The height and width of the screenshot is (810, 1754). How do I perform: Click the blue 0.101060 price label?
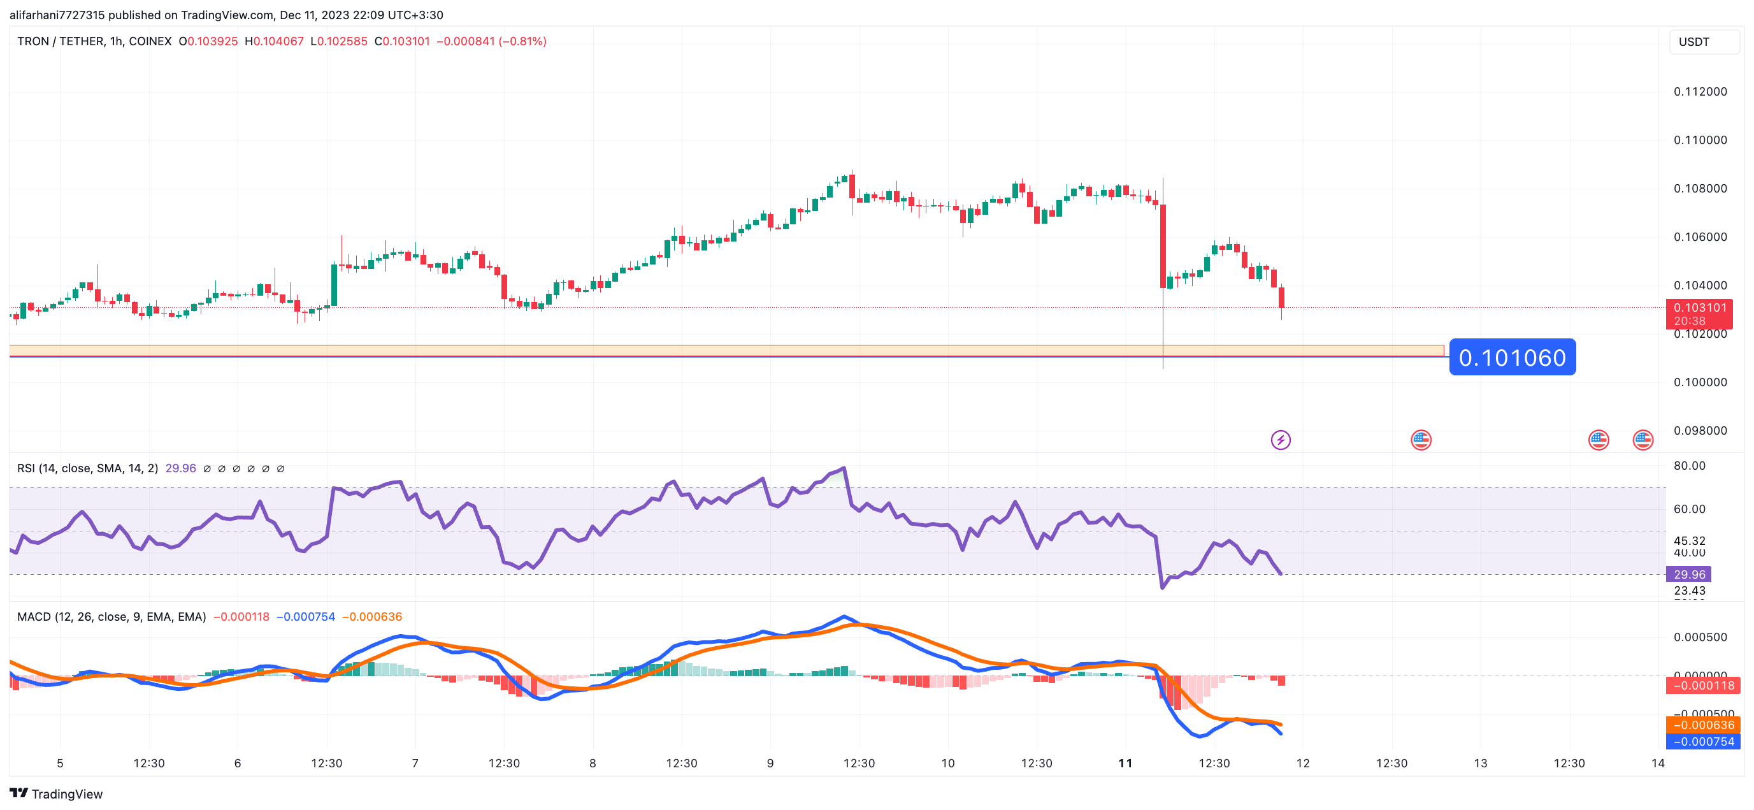[1512, 358]
